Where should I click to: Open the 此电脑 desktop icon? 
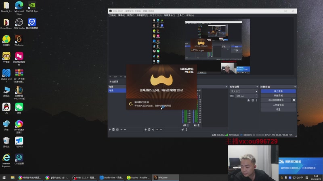point(6,92)
